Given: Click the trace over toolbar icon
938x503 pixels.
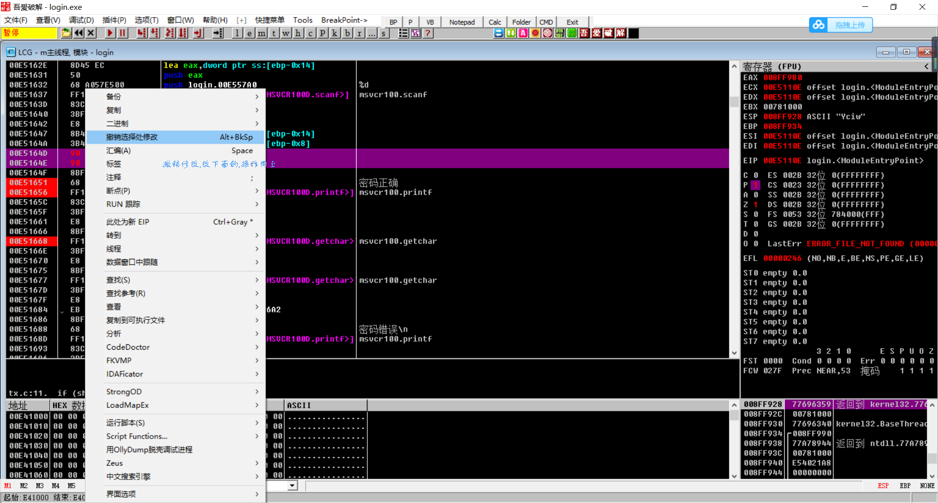Looking at the screenshot, I should tap(183, 33).
